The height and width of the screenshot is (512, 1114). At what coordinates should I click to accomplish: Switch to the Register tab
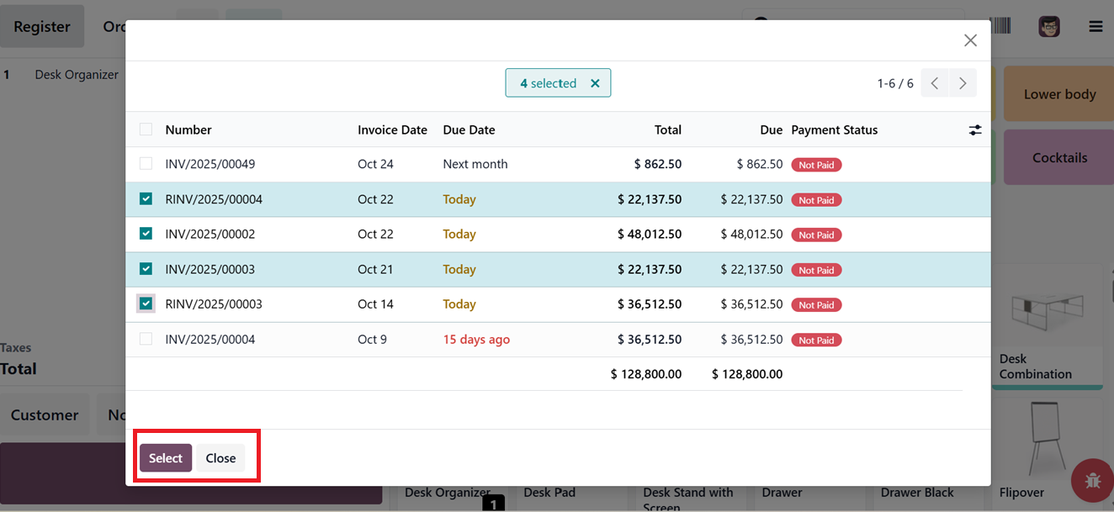coord(42,27)
